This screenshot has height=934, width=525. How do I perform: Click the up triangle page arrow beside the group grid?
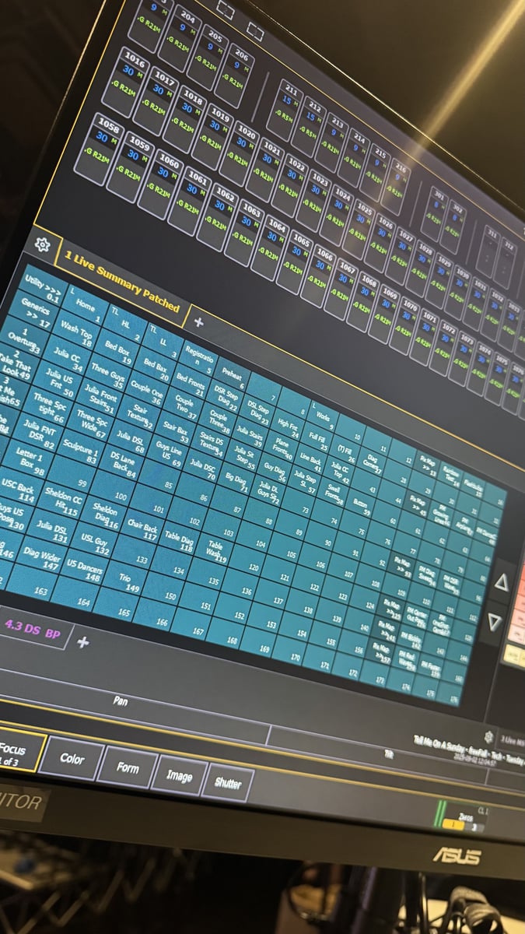501,583
